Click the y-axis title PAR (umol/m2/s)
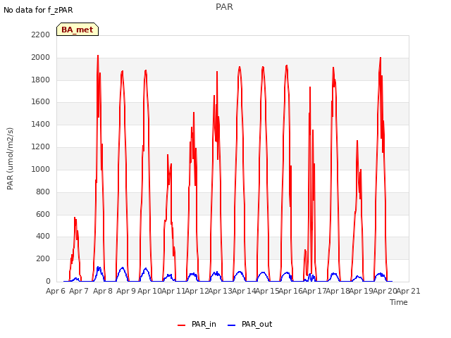This screenshot has width=451, height=338. click(x=10, y=158)
